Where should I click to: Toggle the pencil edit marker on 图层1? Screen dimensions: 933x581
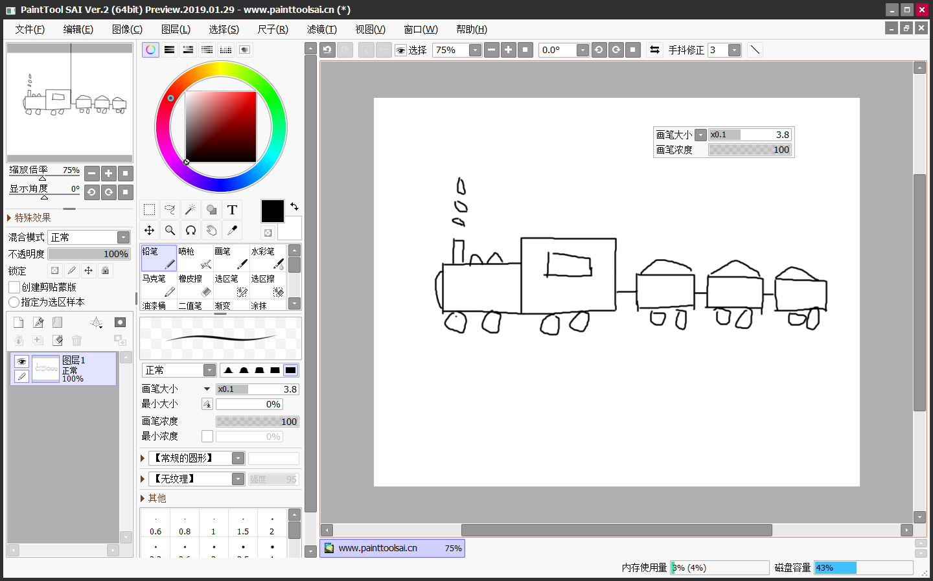[21, 376]
